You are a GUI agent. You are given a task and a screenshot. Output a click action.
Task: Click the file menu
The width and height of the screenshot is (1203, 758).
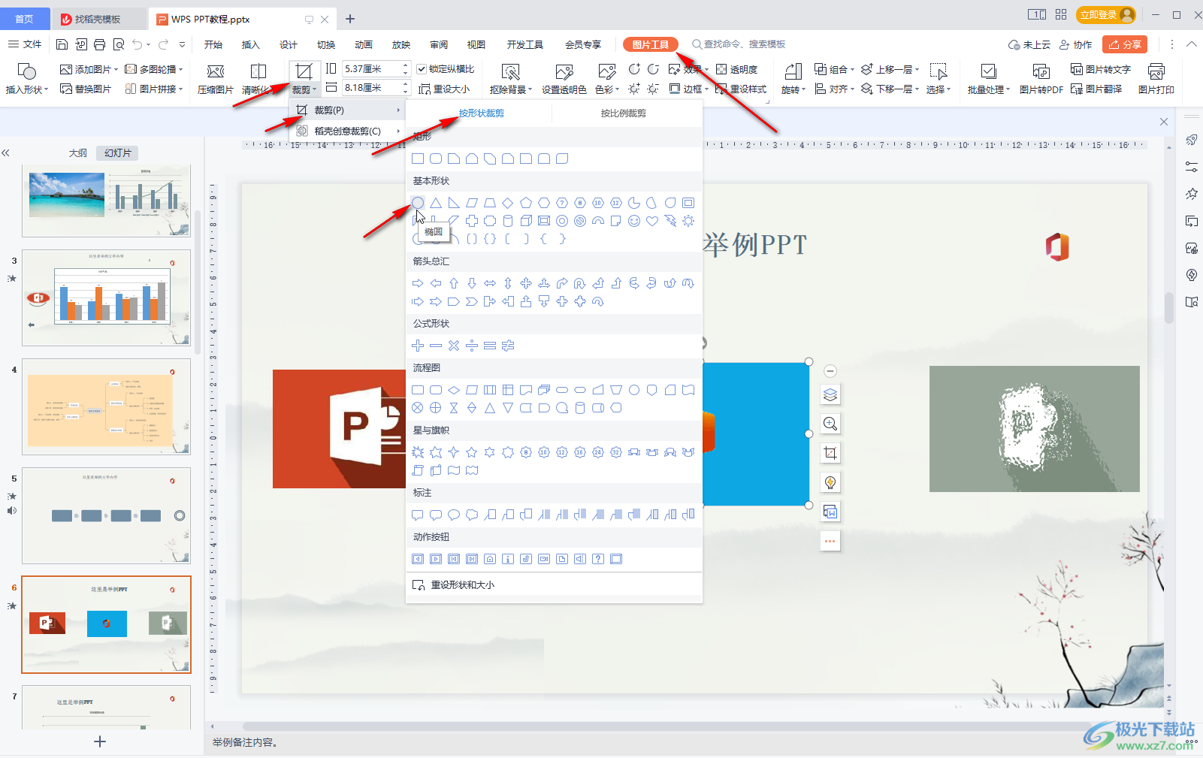pyautogui.click(x=25, y=44)
